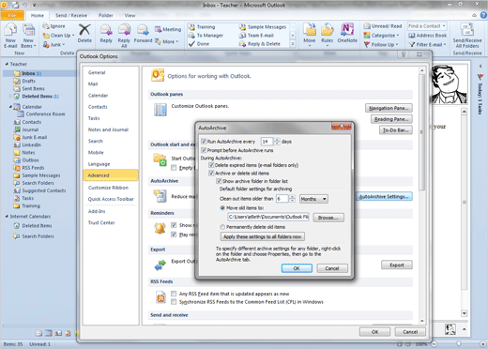
Task: Click Apply these settings to all folders now
Action: click(263, 236)
